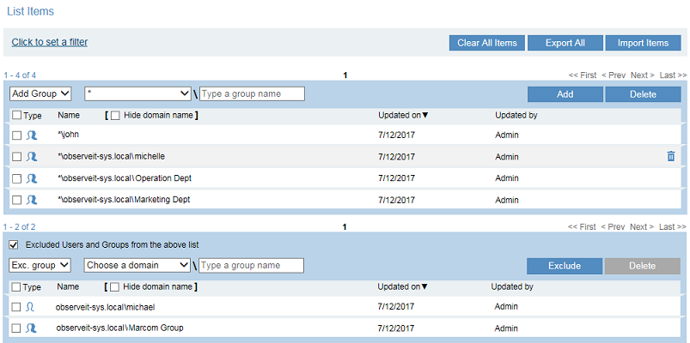Click the group icon beside Marketing Dept
This screenshot has height=343, width=690.
tap(32, 200)
